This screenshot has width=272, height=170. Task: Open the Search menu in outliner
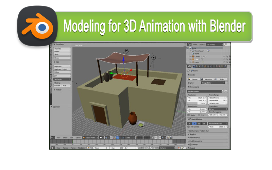pos(202,45)
